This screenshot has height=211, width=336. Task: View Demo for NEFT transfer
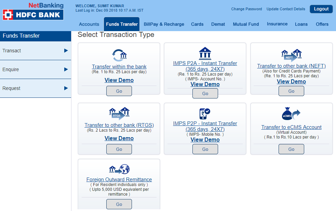[292, 81]
